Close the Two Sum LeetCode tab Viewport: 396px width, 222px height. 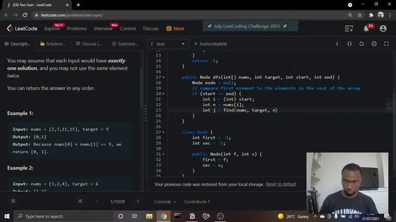(x=67, y=5)
